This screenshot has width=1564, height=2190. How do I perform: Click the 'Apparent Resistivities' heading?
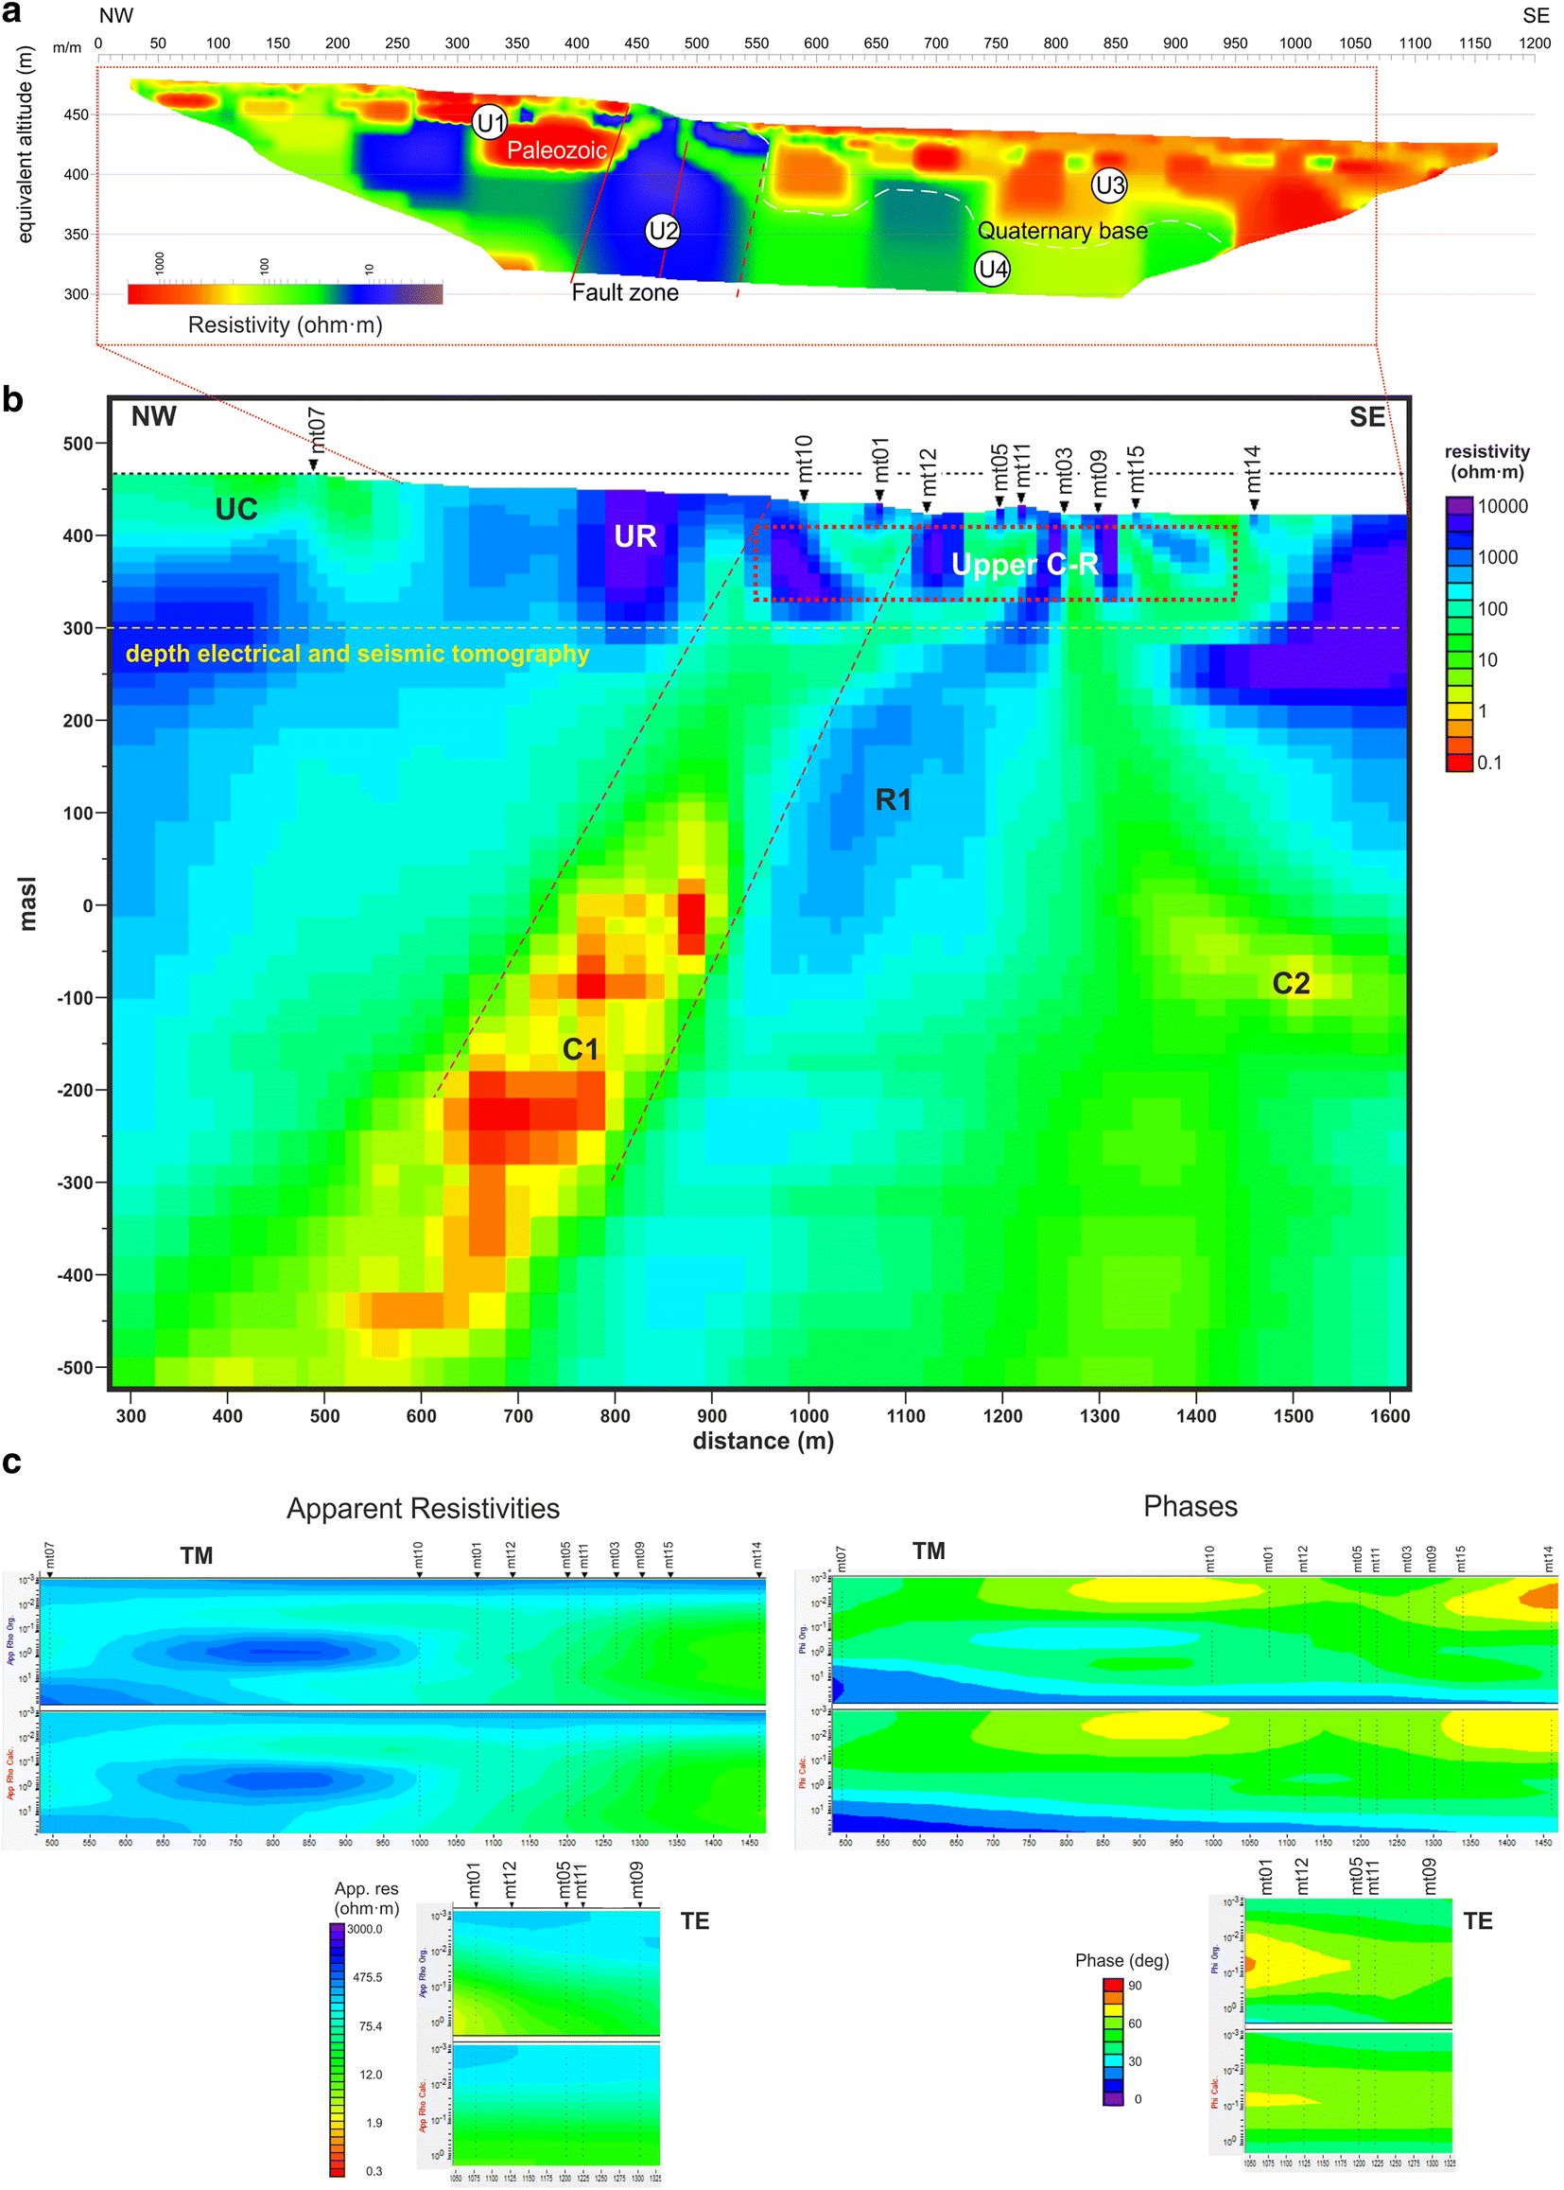click(x=423, y=1509)
